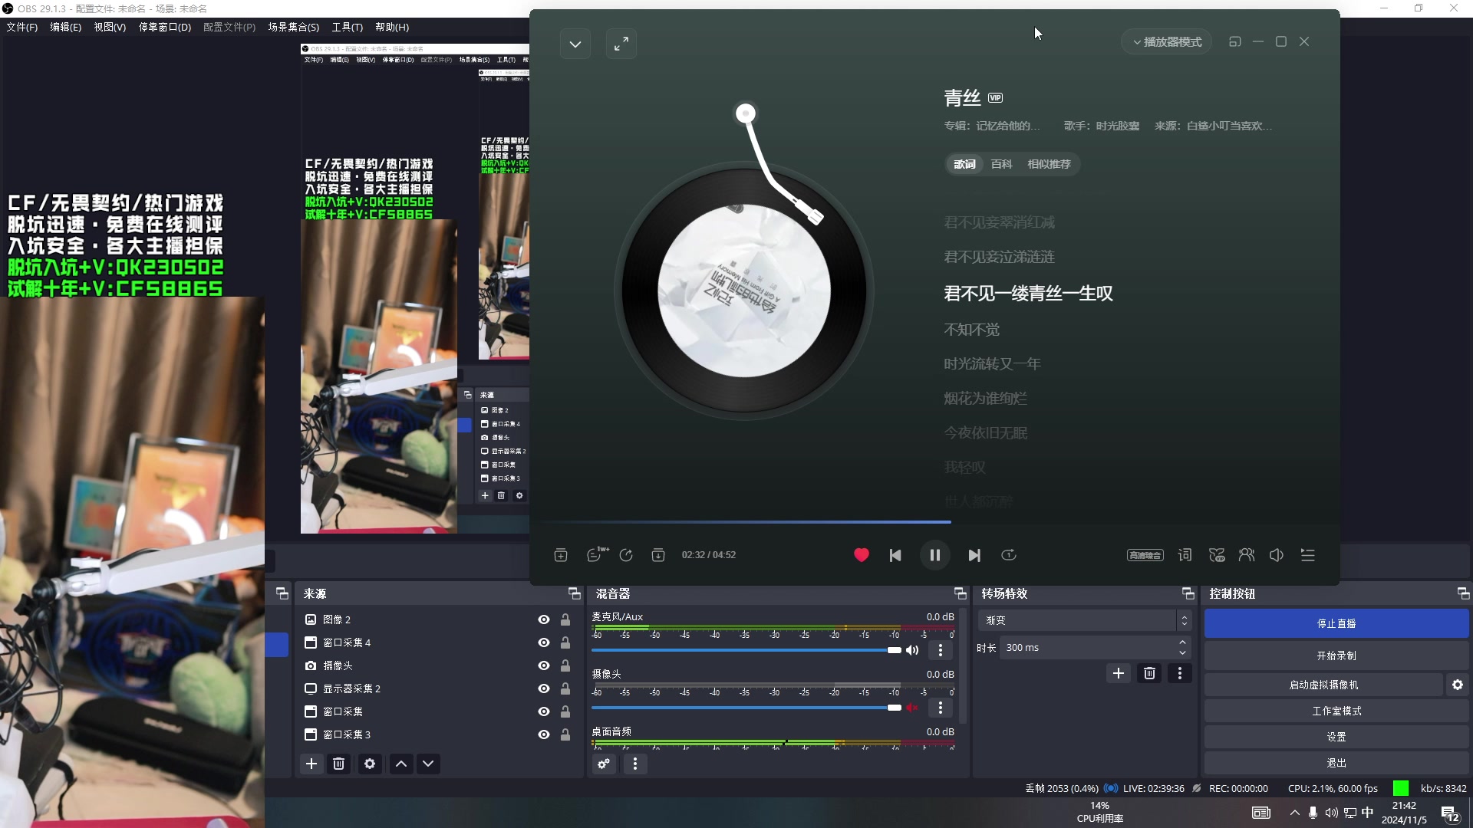Open the 场景集合(S) menu in OBS

pyautogui.click(x=293, y=27)
